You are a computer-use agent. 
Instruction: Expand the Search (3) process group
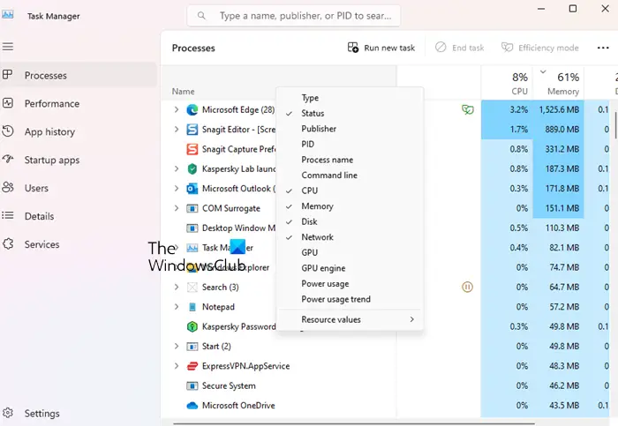[177, 287]
